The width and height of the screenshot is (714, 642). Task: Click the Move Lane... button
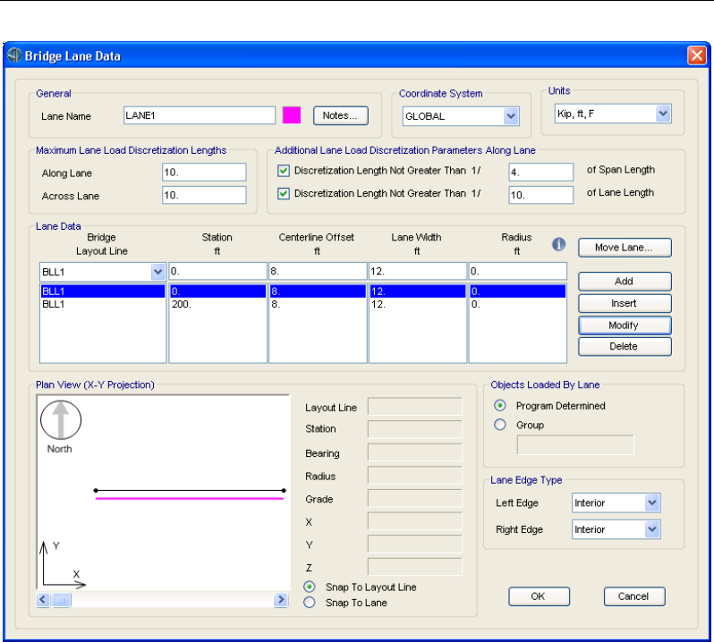pyautogui.click(x=624, y=247)
